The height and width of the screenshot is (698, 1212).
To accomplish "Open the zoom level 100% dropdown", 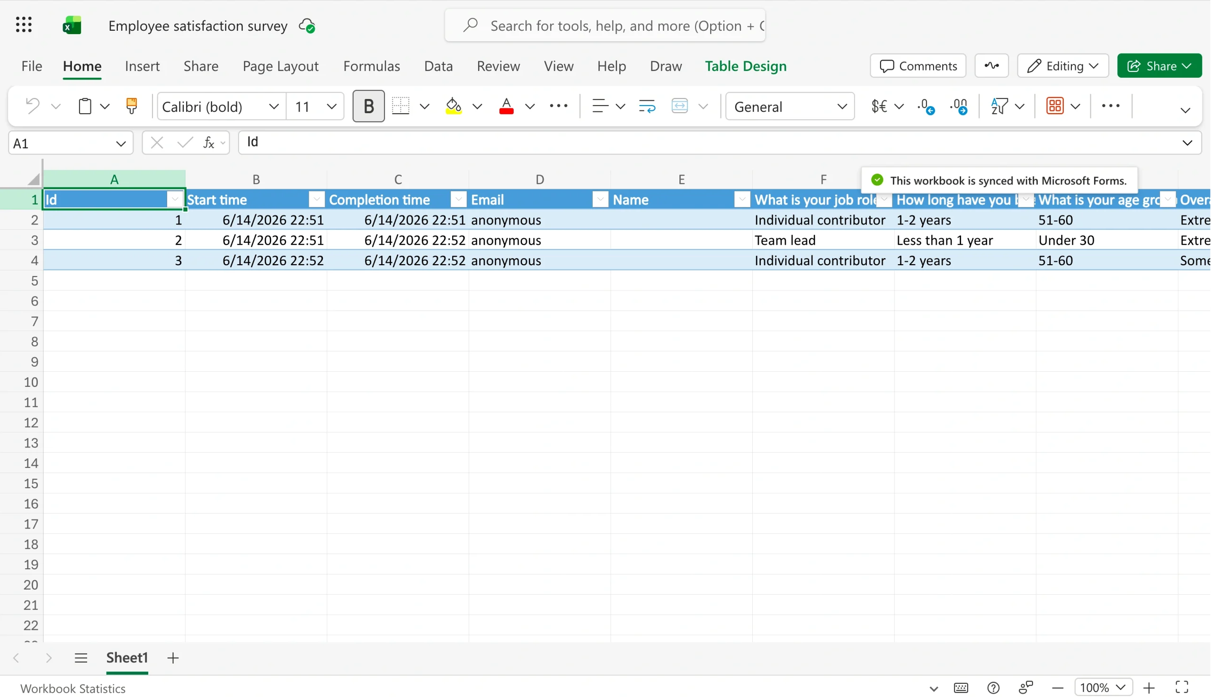I will pyautogui.click(x=1104, y=688).
